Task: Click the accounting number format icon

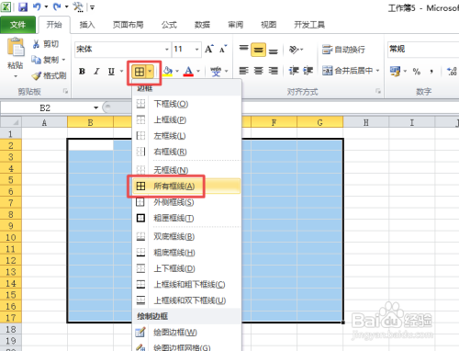Action: point(395,72)
